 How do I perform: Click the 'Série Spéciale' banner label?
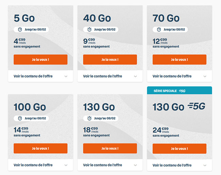(165, 91)
